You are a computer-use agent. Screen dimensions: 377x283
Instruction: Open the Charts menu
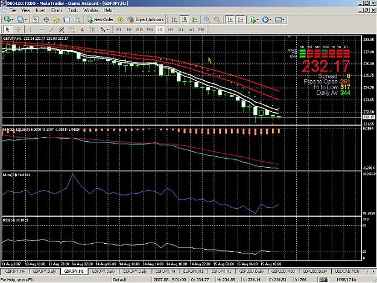click(57, 10)
